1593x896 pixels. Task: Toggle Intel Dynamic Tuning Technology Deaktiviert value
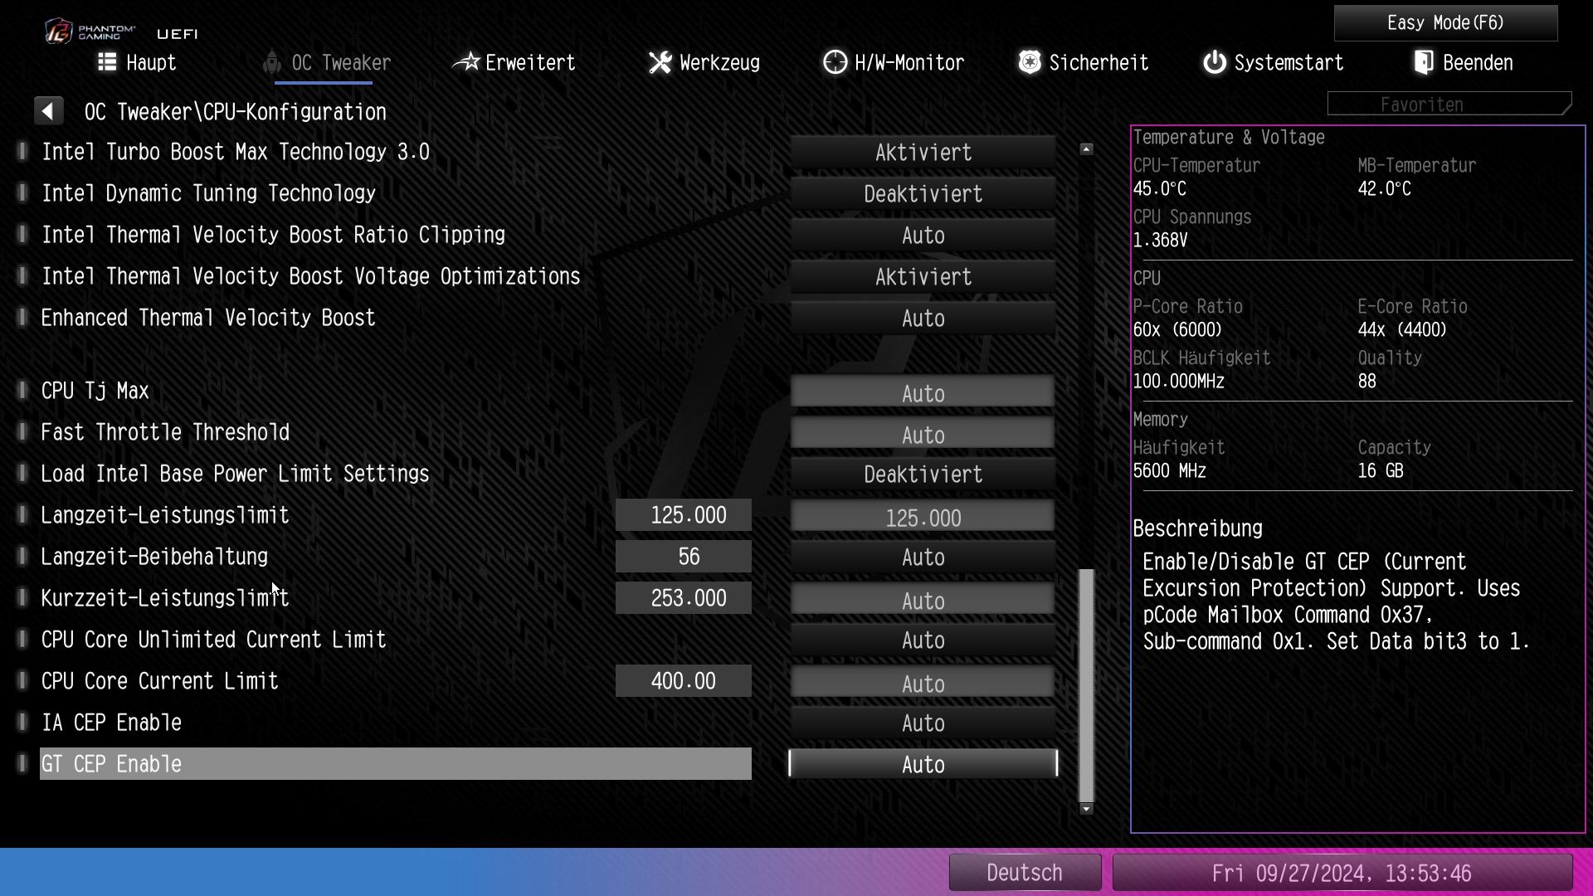[x=923, y=194]
